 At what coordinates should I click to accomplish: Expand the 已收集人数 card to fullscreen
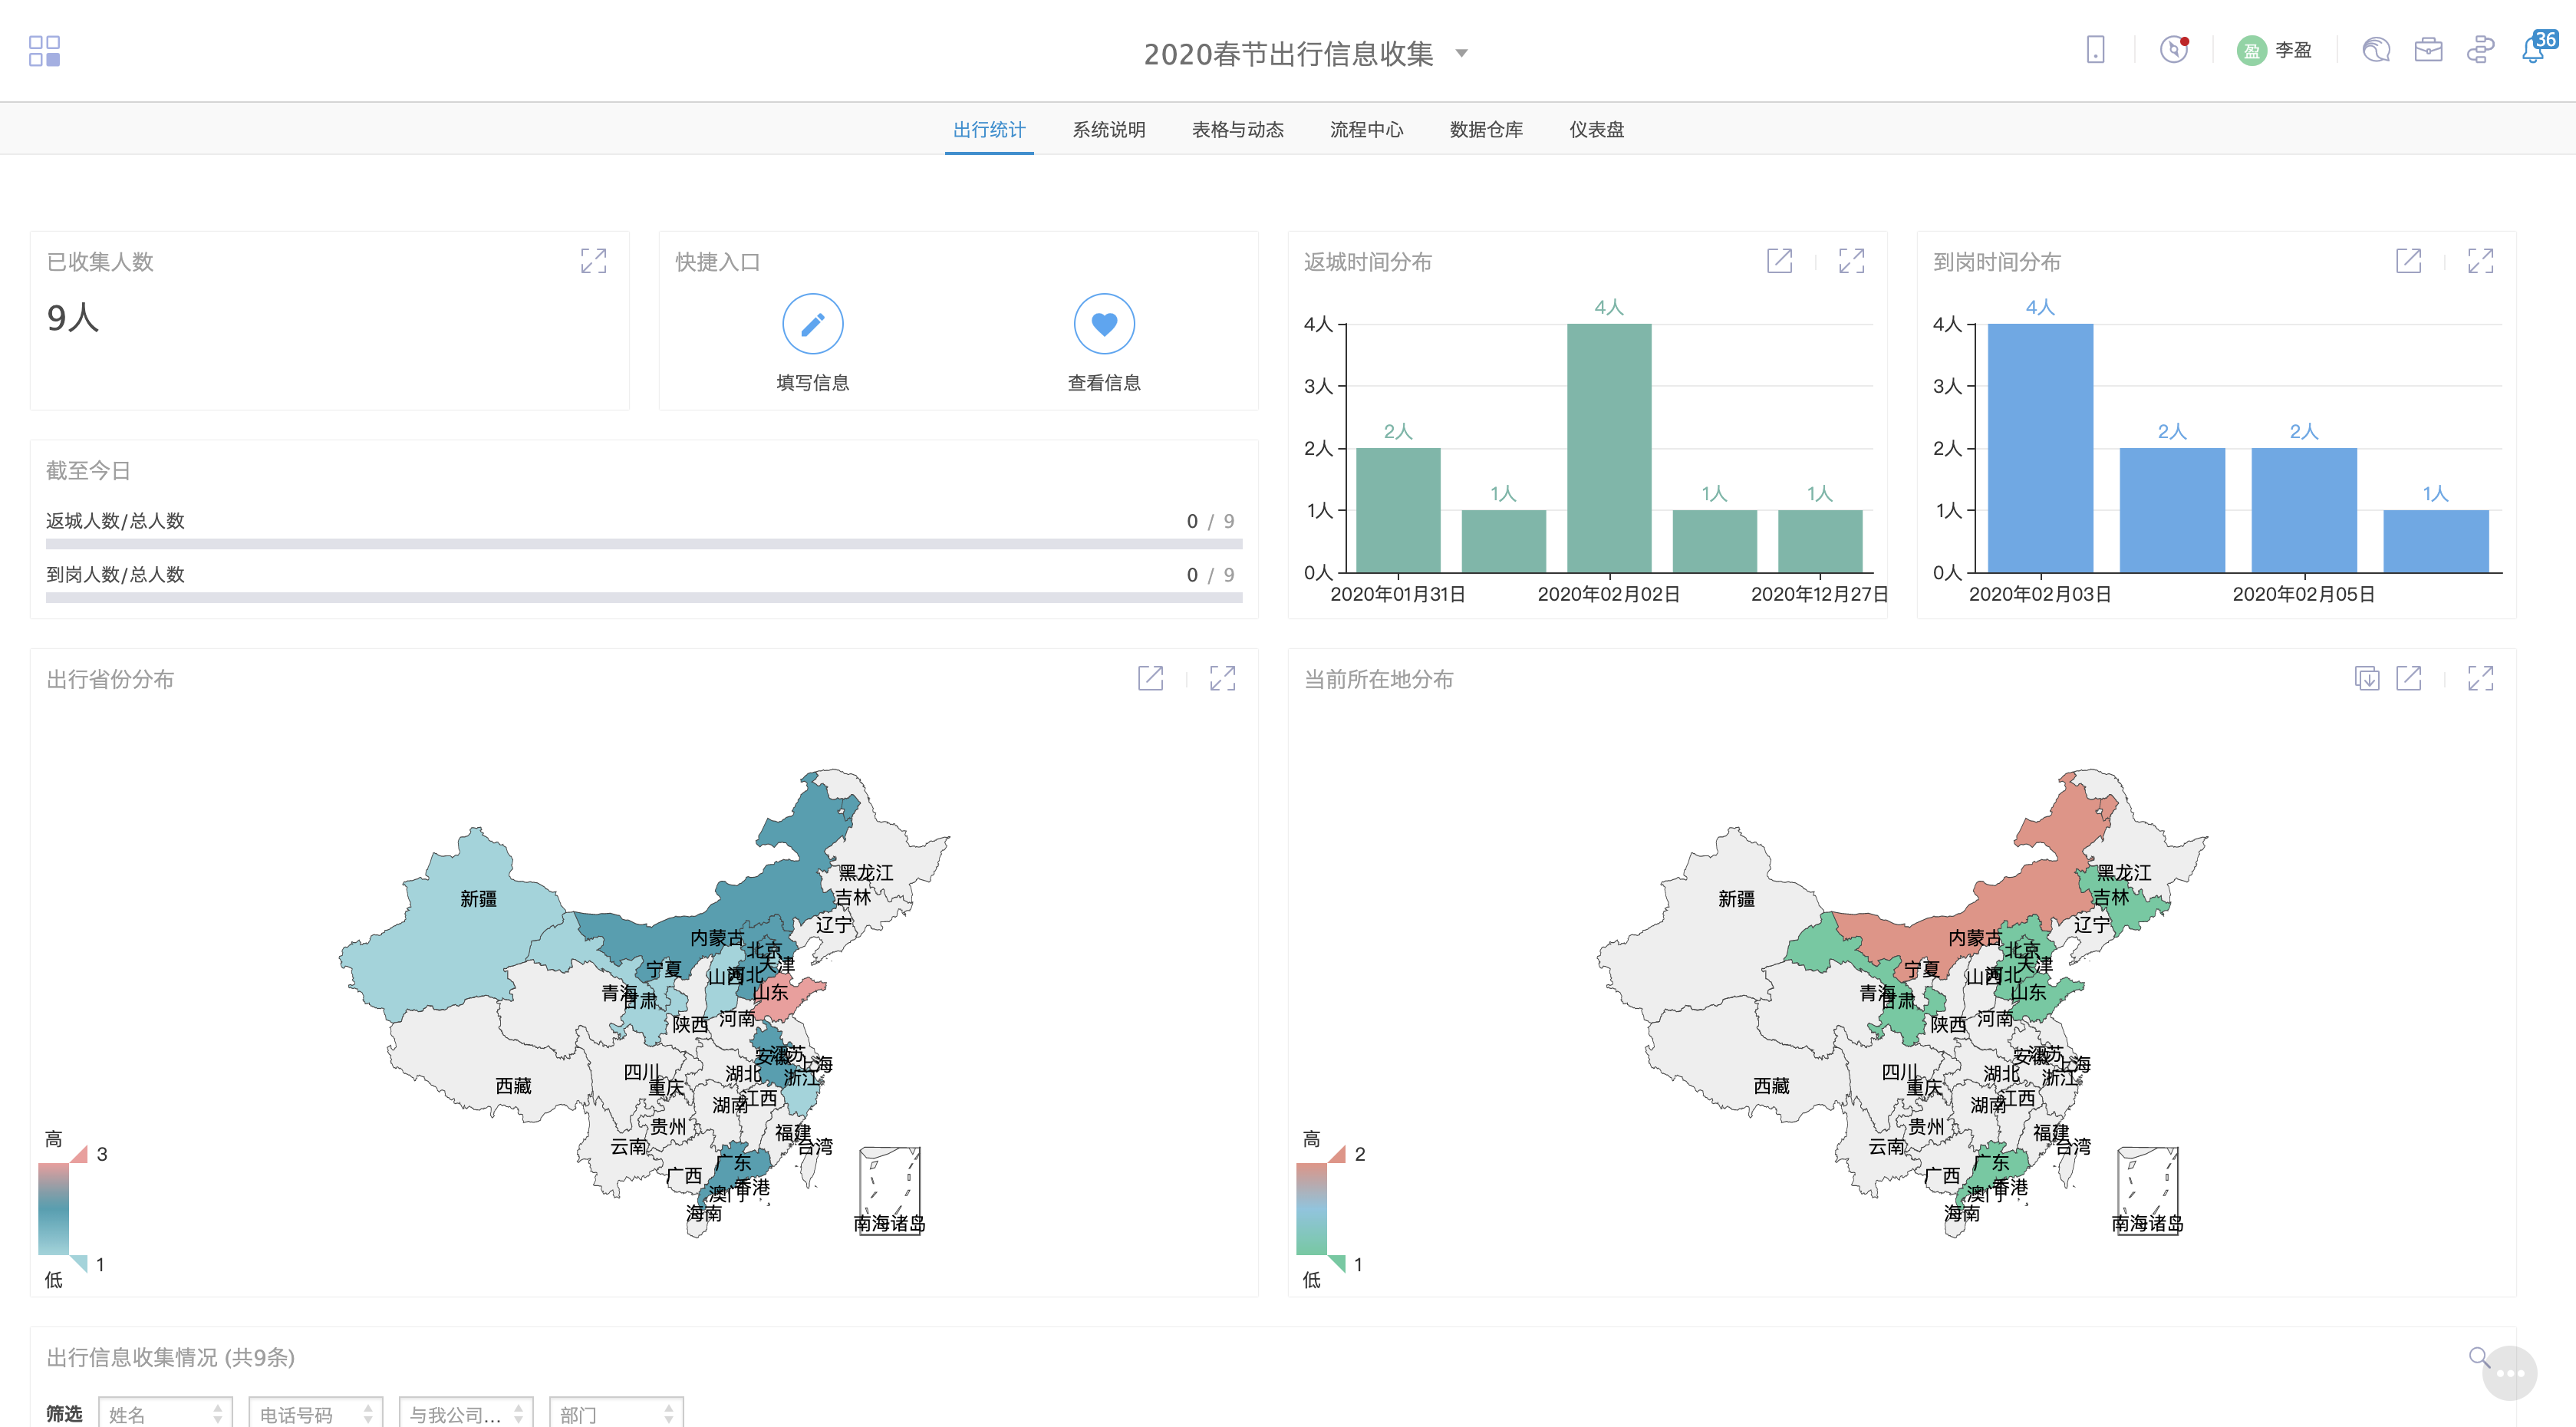point(593,261)
